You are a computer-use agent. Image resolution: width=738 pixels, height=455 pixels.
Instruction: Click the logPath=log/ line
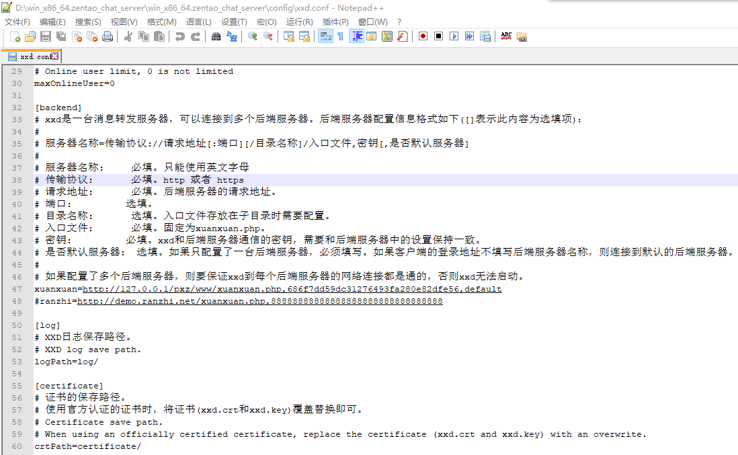(x=67, y=362)
